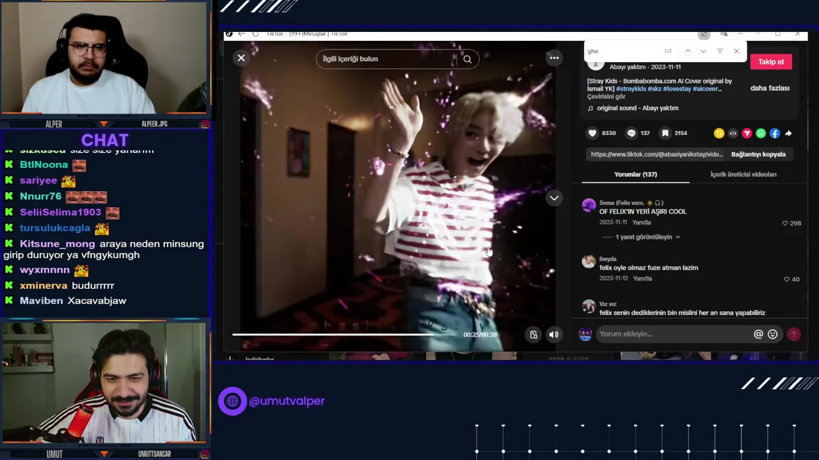
Task: Like ilwyda's comment with 40 likes
Action: [x=786, y=279]
